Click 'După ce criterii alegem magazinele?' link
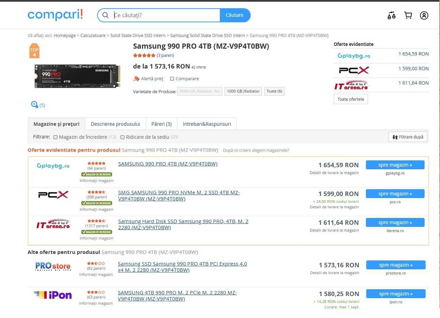440x318 pixels. [256, 150]
